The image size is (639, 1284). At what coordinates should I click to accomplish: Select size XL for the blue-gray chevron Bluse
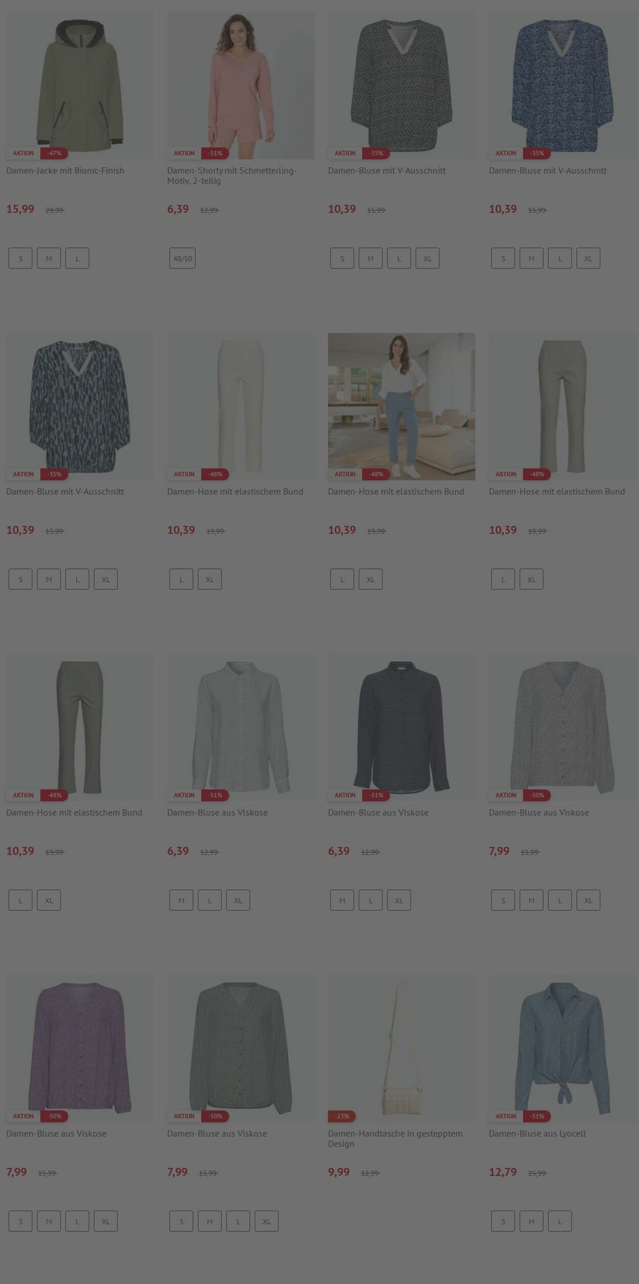coord(427,258)
